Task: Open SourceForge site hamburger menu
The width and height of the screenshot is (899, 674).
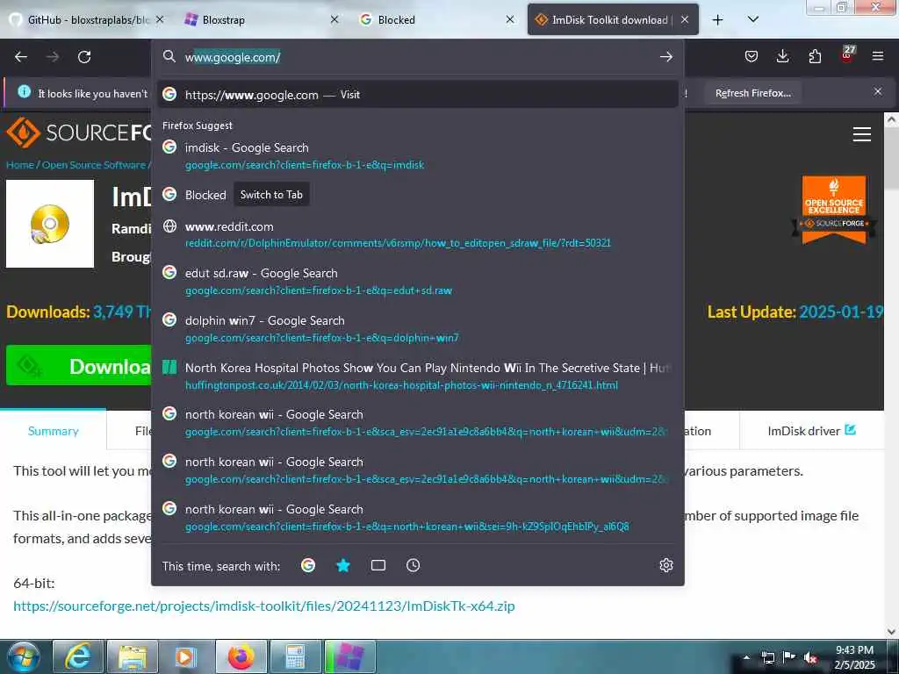Action: click(x=862, y=134)
